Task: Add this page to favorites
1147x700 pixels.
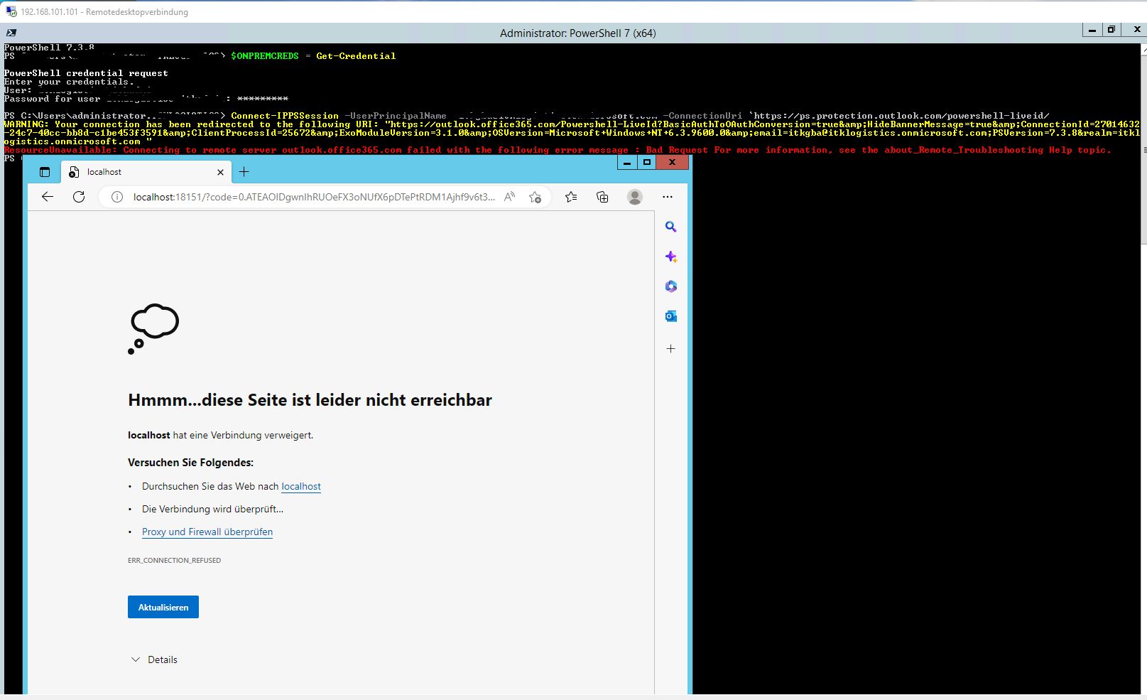Action: click(x=535, y=197)
